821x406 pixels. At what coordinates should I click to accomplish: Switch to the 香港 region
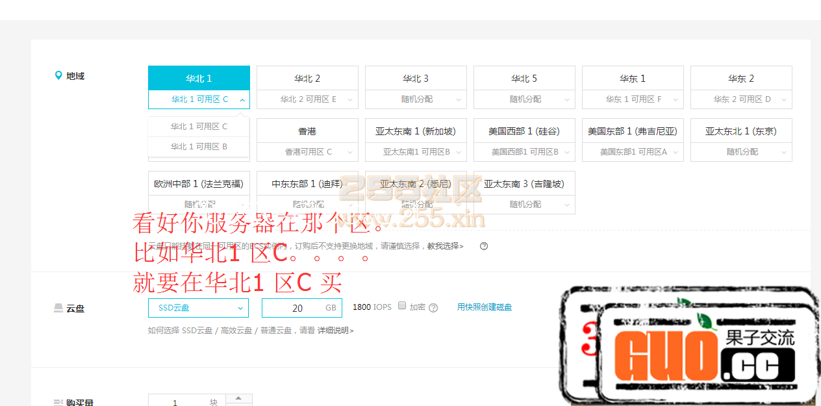tap(307, 131)
